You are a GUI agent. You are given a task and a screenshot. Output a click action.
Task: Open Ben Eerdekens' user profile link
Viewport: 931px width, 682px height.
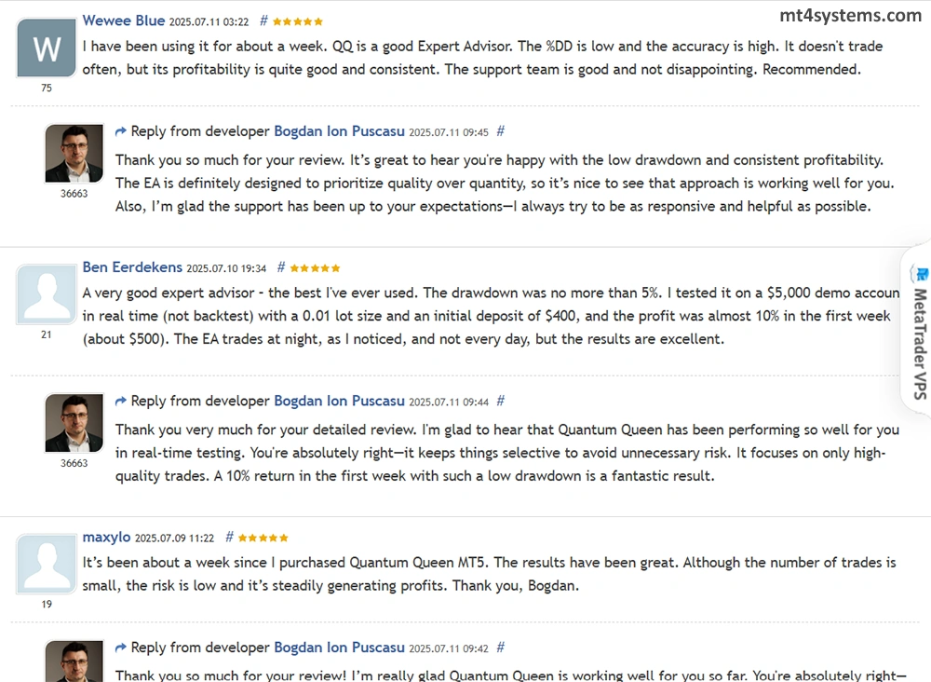(x=132, y=267)
